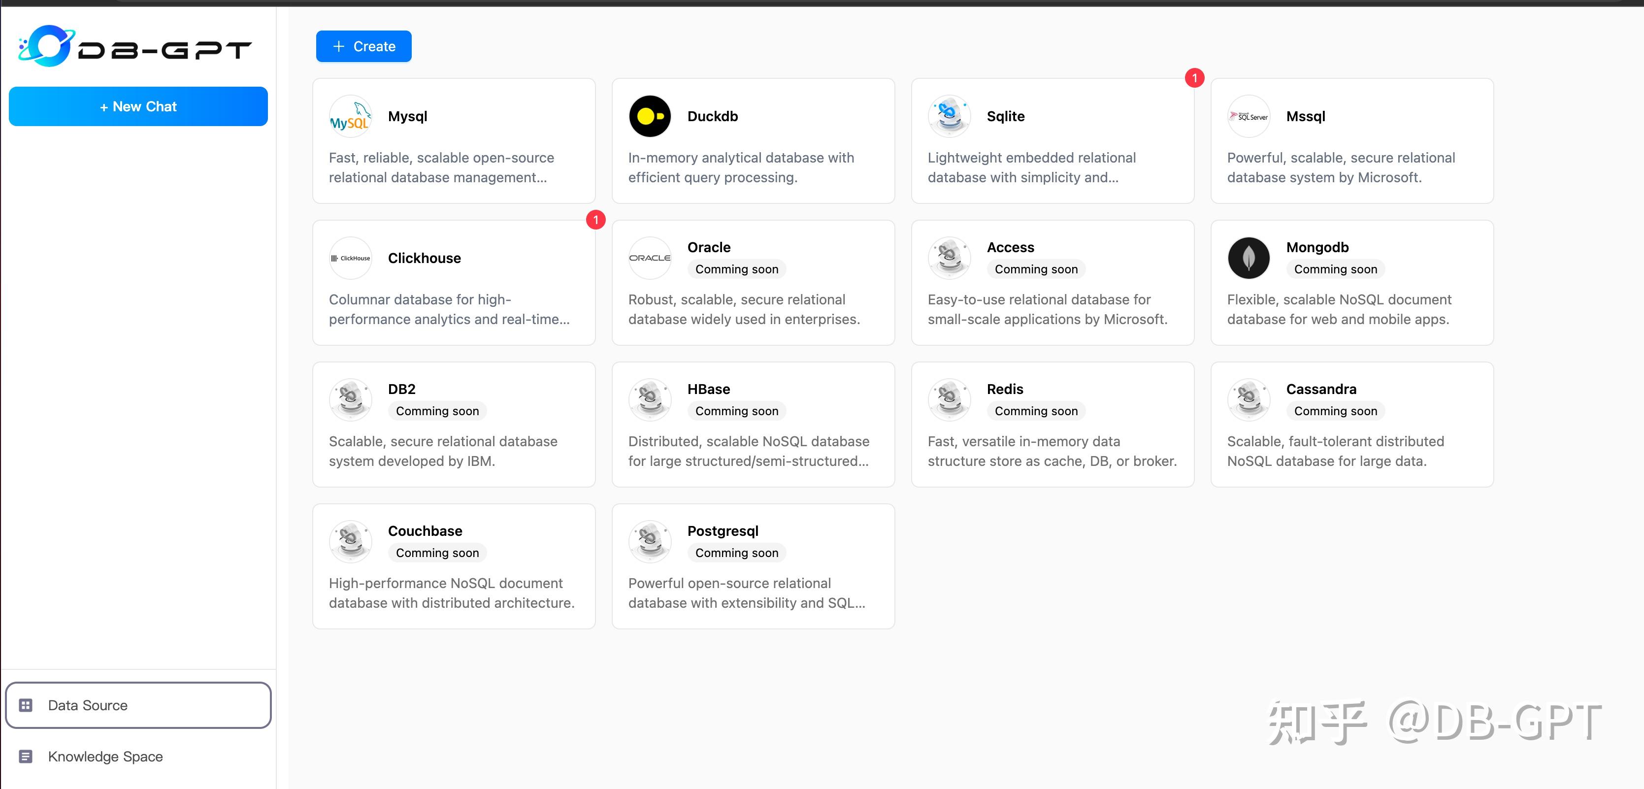Click the DB-GPT planet logo
This screenshot has width=1644, height=789.
point(46,46)
